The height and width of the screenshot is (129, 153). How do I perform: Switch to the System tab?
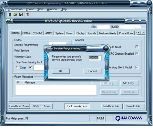point(59,33)
